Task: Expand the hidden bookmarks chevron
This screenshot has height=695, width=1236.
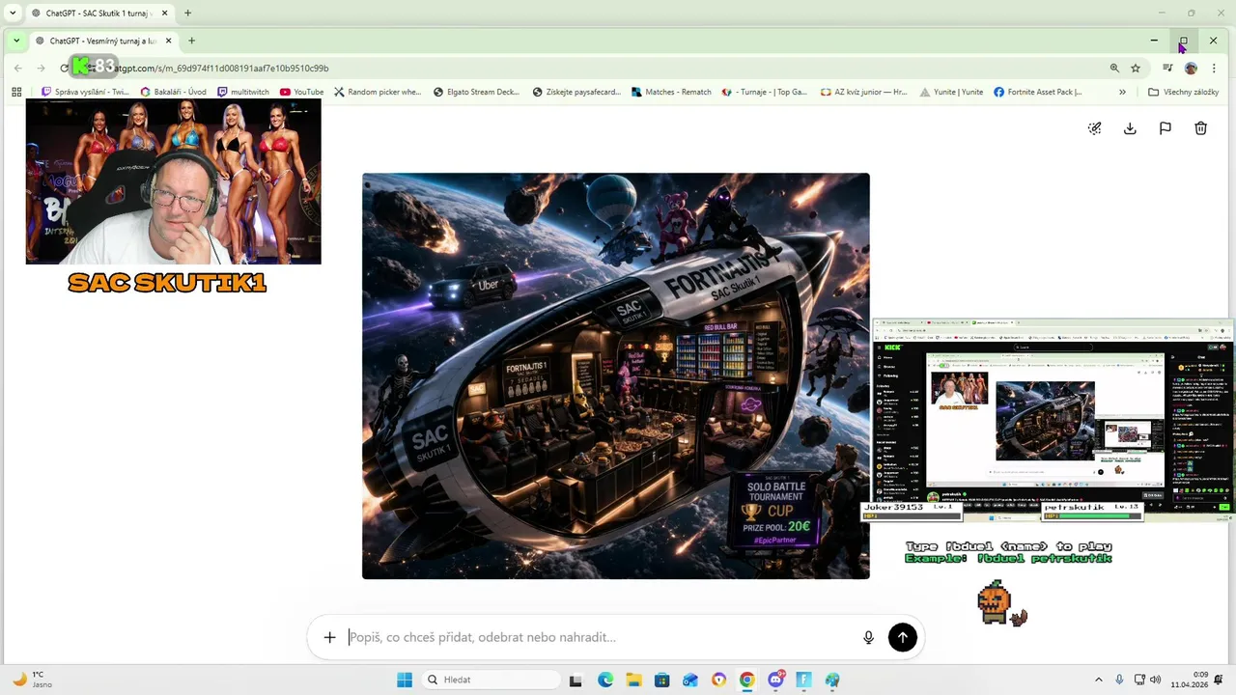Action: click(x=1122, y=92)
